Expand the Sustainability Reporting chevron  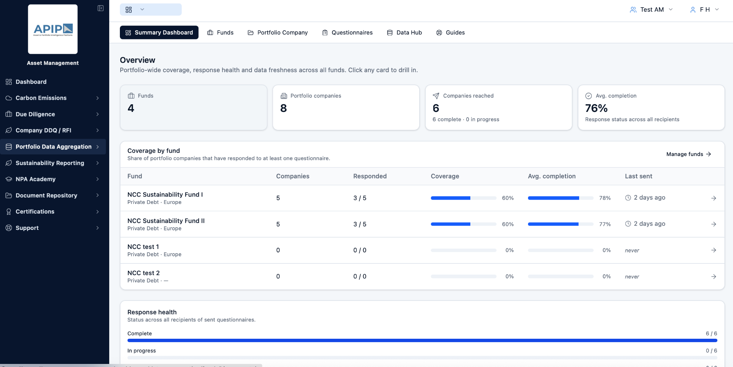[x=98, y=163]
